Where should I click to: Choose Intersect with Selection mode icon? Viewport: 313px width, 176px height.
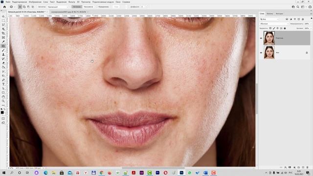33,7
